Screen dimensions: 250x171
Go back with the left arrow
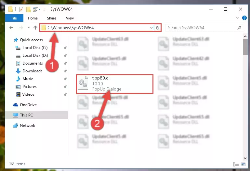click(11, 28)
